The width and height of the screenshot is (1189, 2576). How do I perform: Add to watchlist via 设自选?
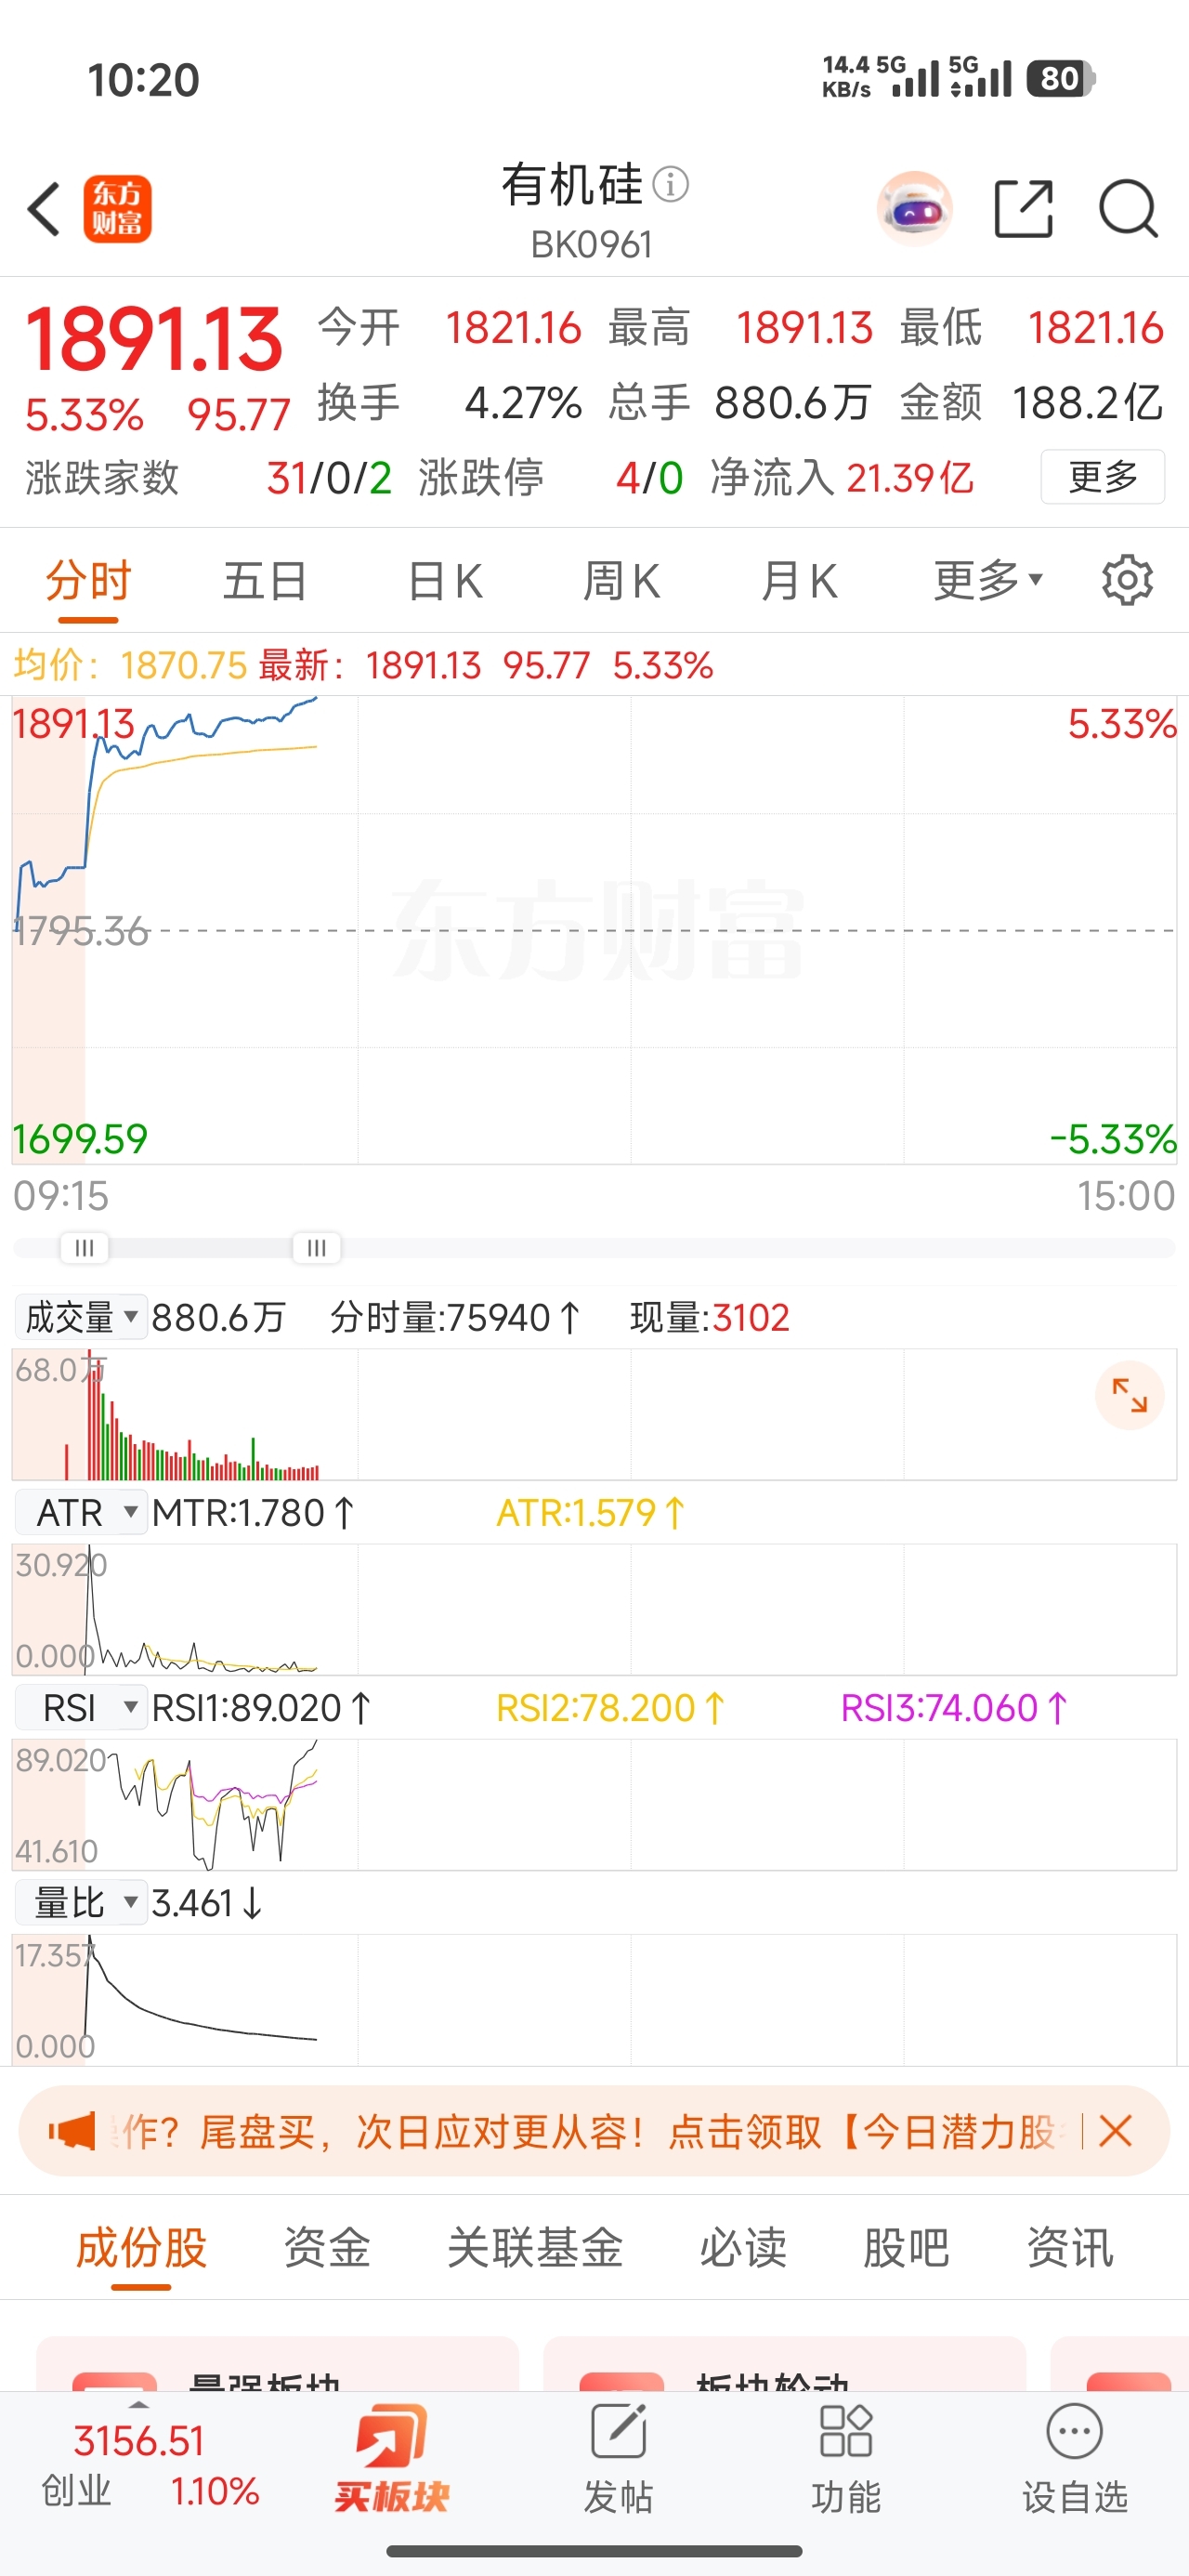pos(1074,2457)
